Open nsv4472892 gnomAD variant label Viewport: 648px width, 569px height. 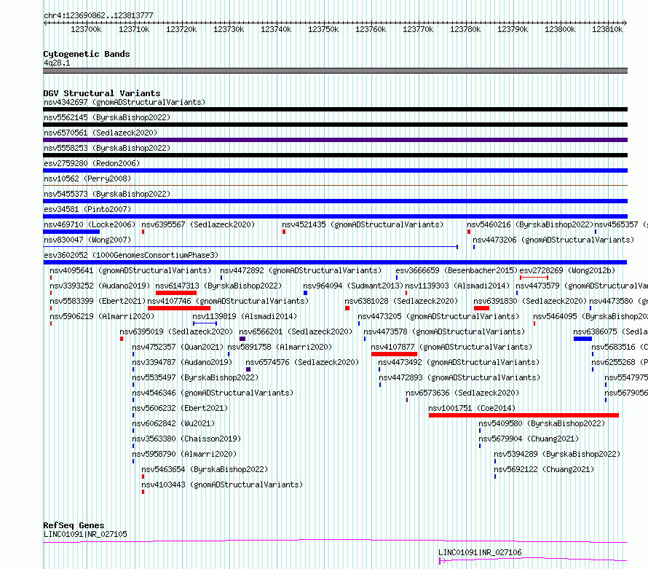301,270
